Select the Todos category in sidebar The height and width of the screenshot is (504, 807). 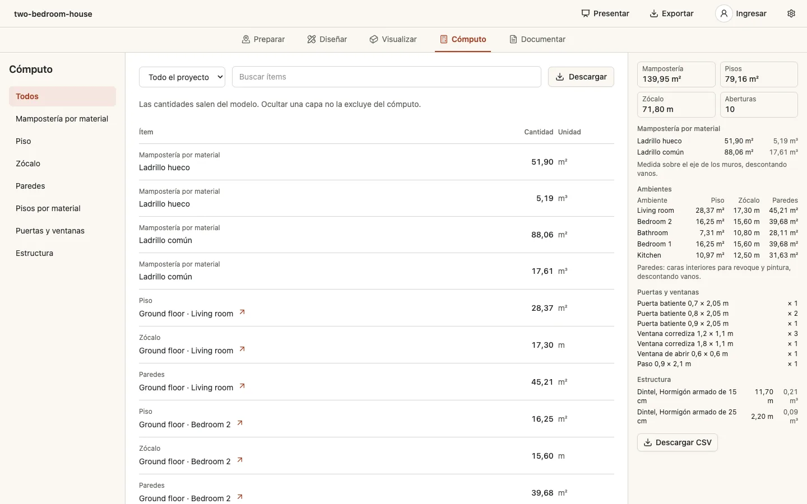click(62, 96)
